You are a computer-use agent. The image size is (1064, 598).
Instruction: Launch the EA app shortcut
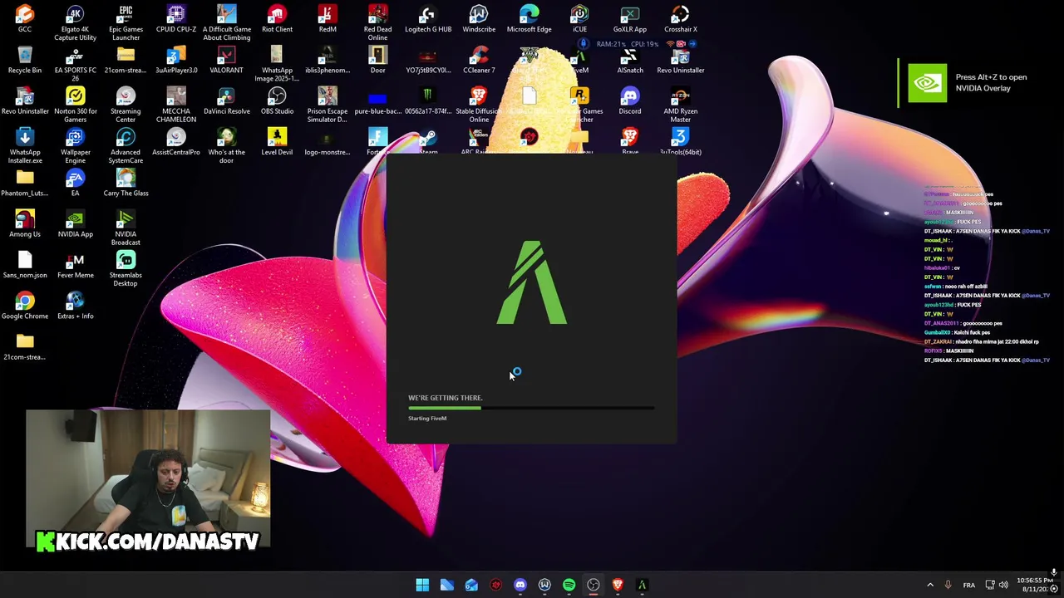point(75,182)
